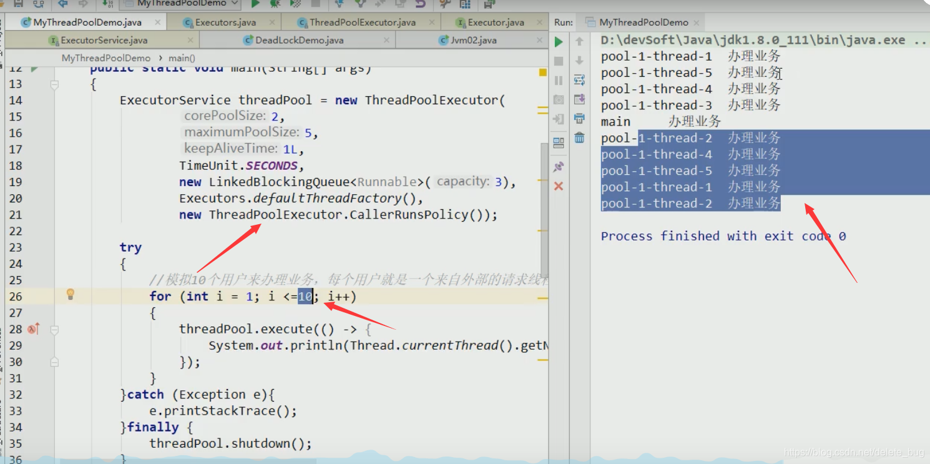This screenshot has height=464, width=930.
Task: Rerun MyThreadPoolDemo with green play icon
Action: pyautogui.click(x=559, y=42)
